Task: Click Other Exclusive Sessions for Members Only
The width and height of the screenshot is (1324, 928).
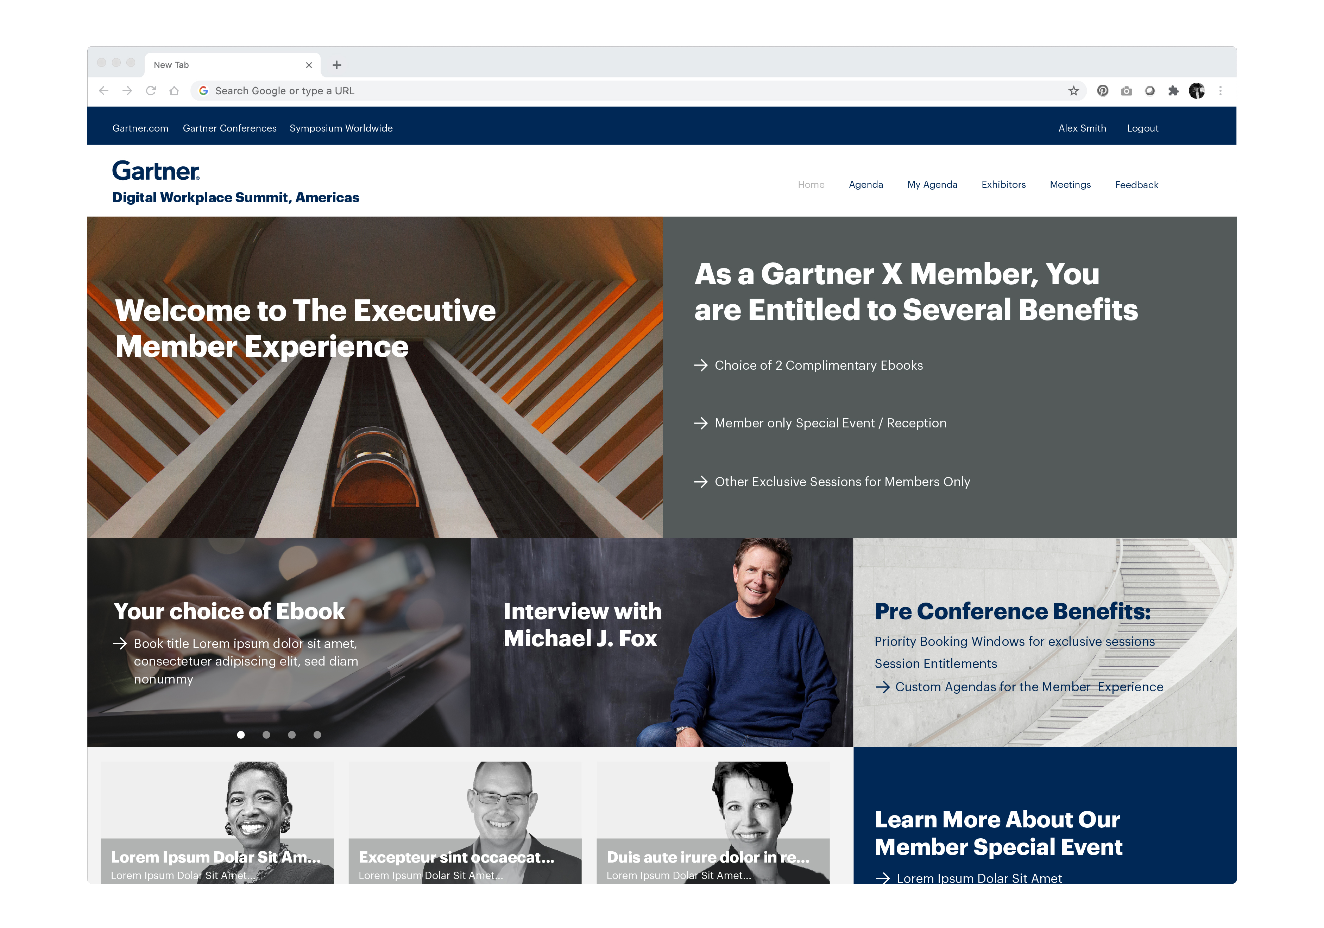Action: tap(842, 482)
